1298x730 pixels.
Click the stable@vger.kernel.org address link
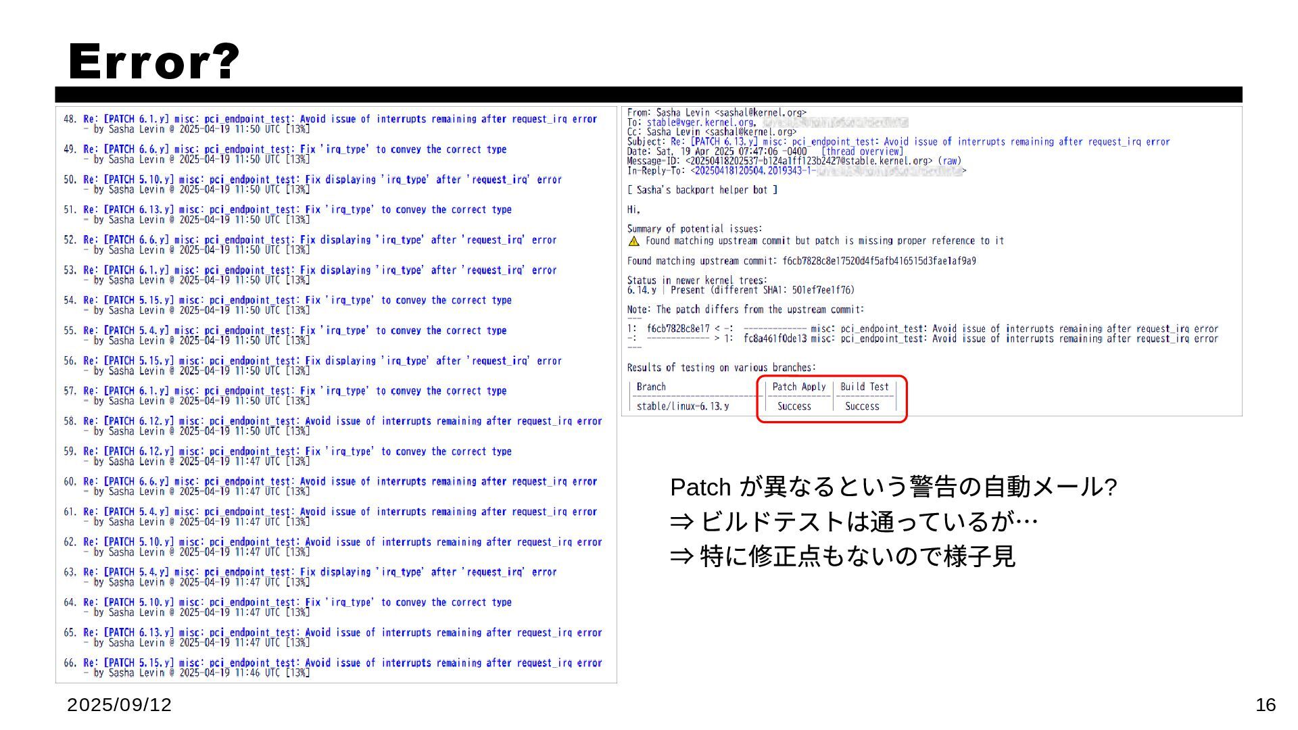[700, 122]
